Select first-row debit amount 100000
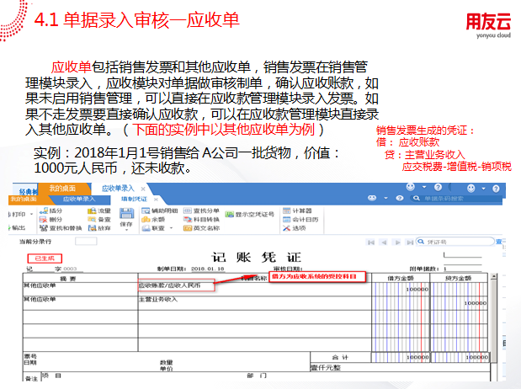This screenshot has width=521, height=389. click(417, 290)
